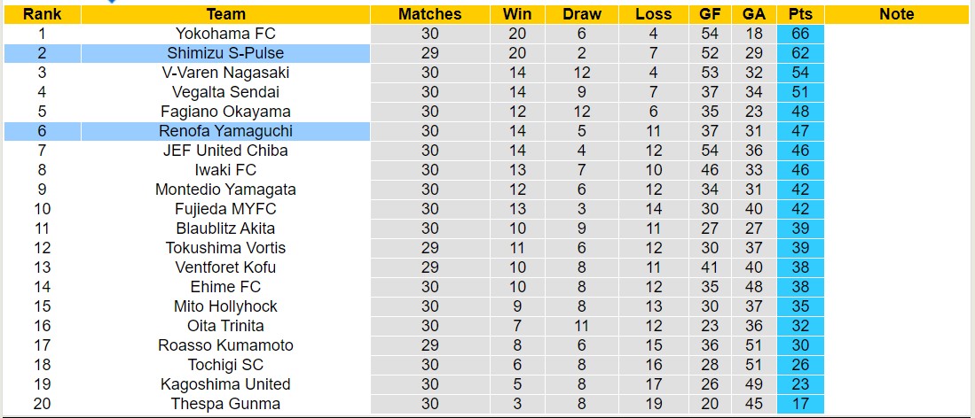This screenshot has width=975, height=418.
Task: Click the Renofa Yamaguchi team name
Action: 225,131
